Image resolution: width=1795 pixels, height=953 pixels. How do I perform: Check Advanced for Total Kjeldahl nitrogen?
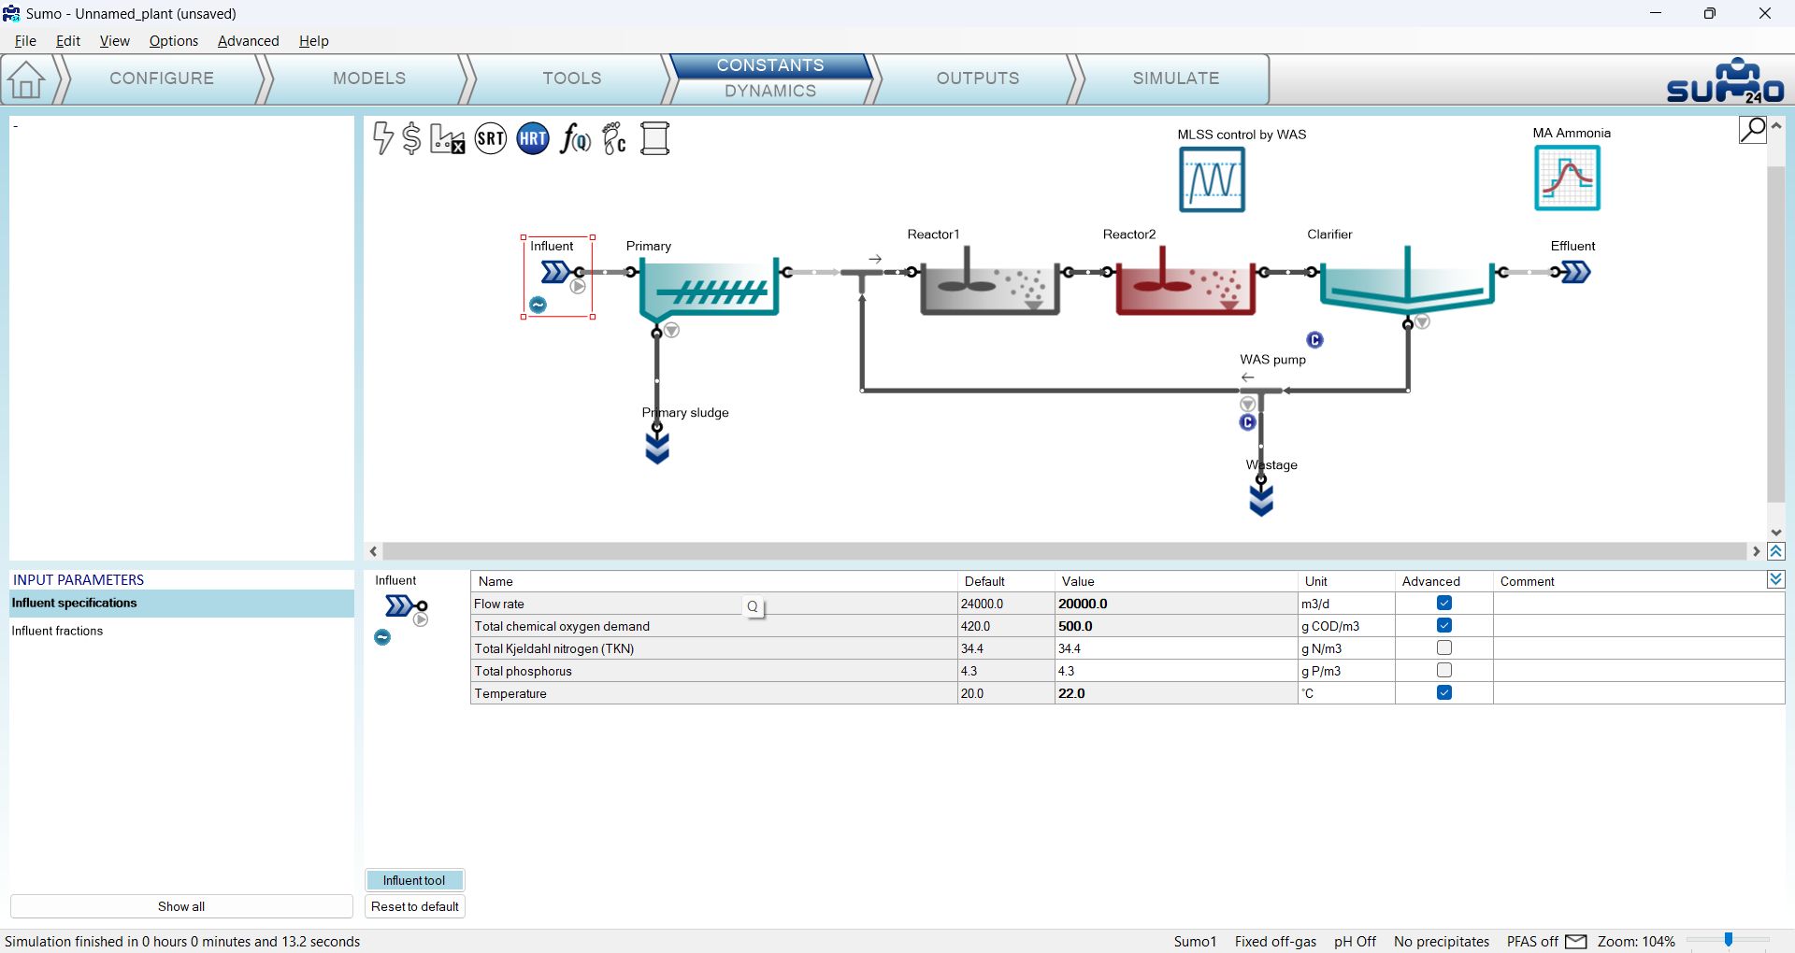point(1444,648)
